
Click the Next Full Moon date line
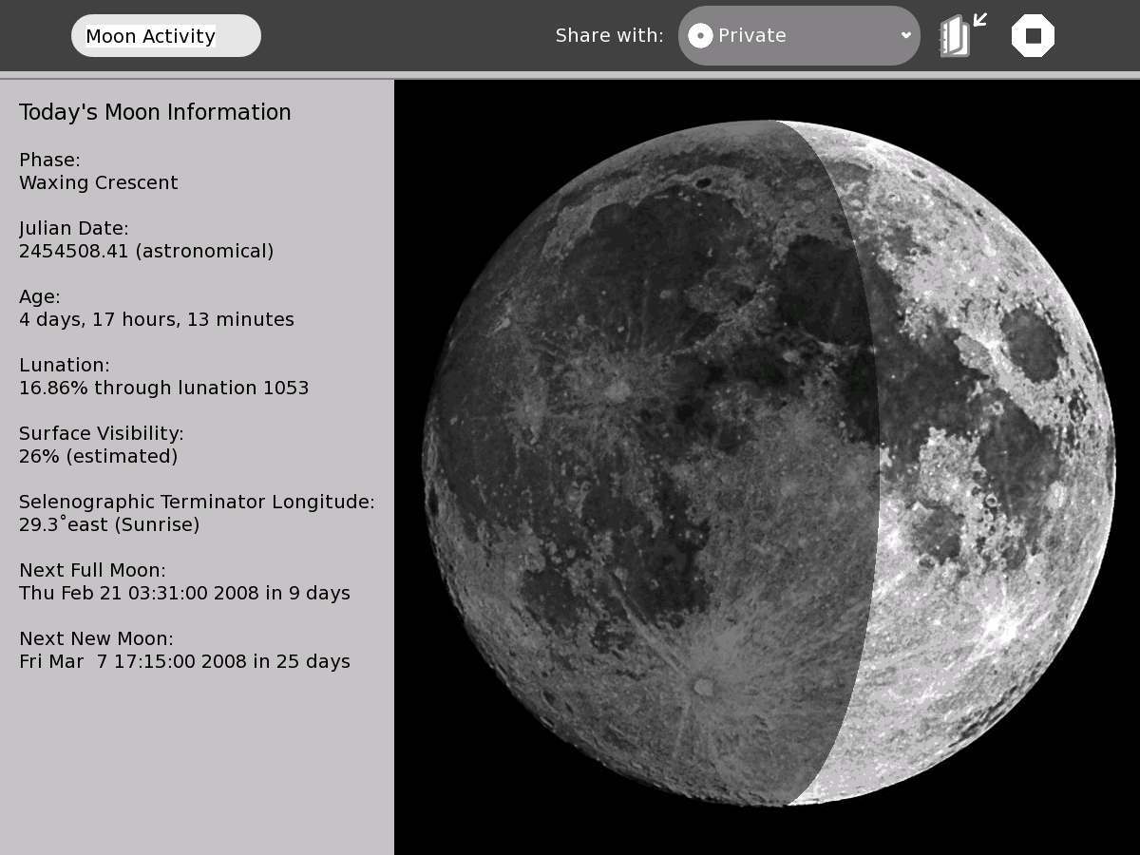click(184, 593)
